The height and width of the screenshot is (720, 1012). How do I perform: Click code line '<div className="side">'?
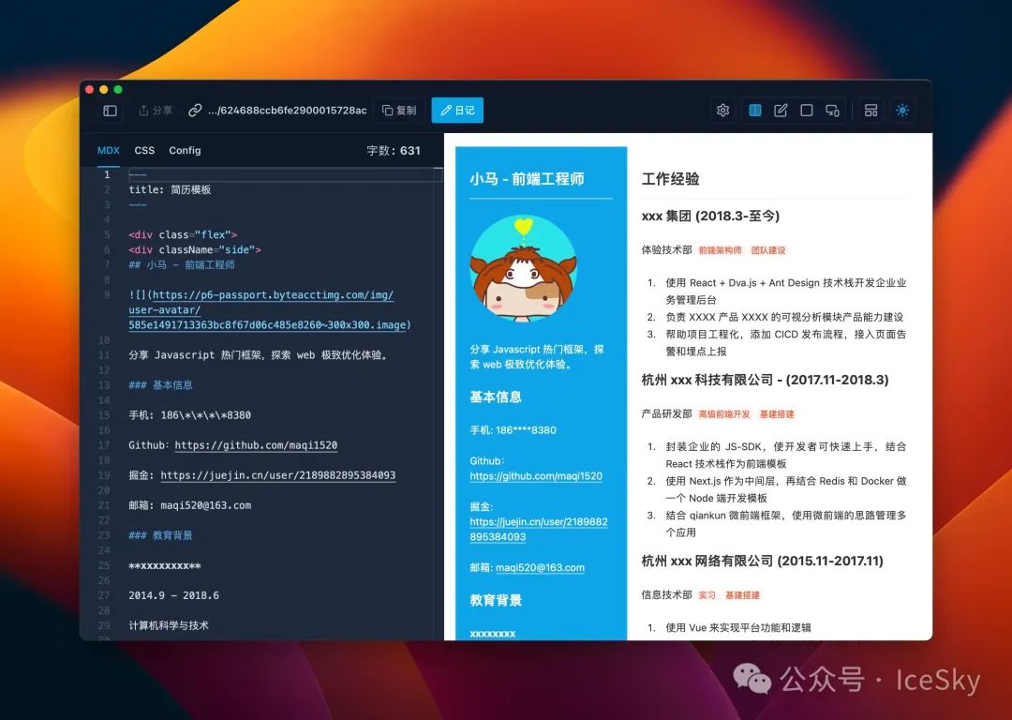click(x=195, y=249)
